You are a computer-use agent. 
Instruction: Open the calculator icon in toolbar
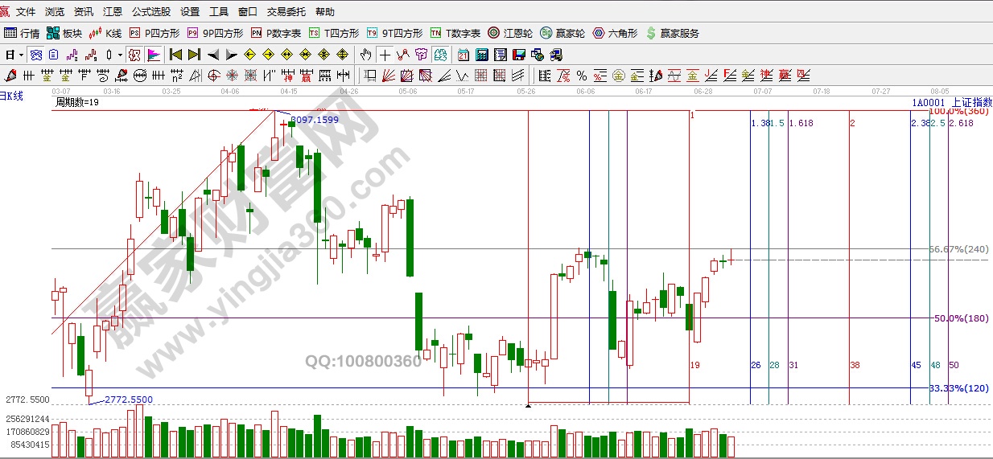tap(482, 55)
